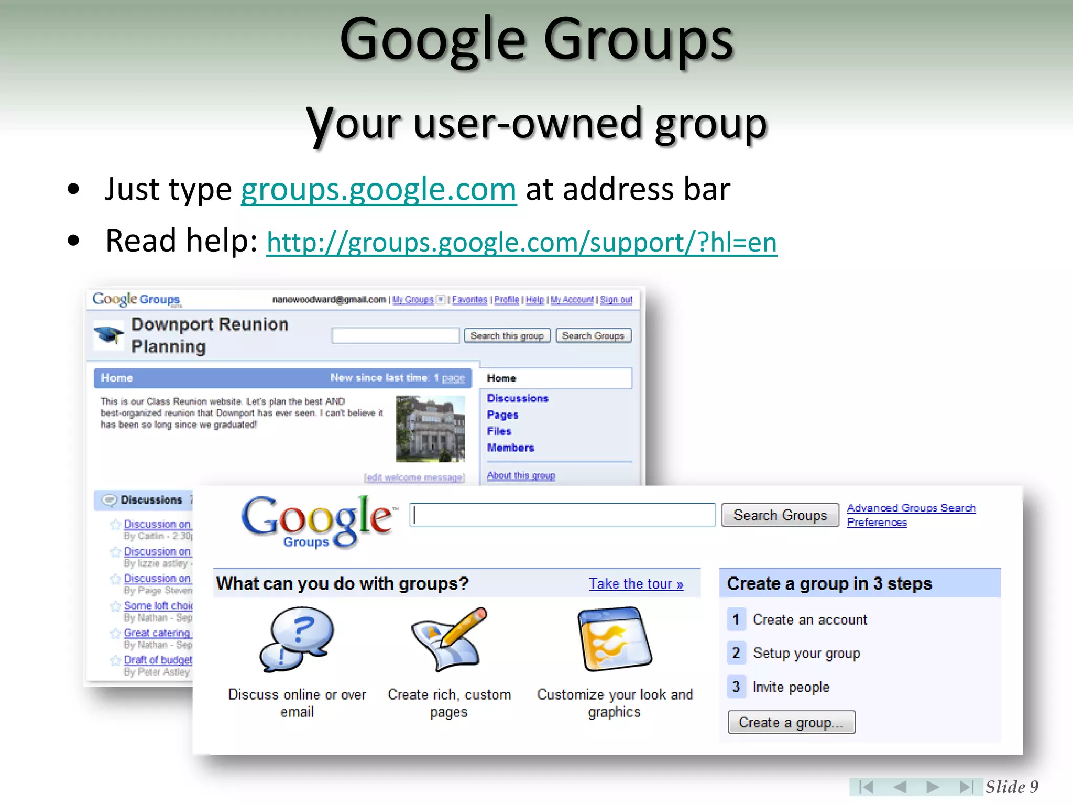This screenshot has width=1073, height=805.
Task: Open My Groups link in top bar
Action: [413, 300]
